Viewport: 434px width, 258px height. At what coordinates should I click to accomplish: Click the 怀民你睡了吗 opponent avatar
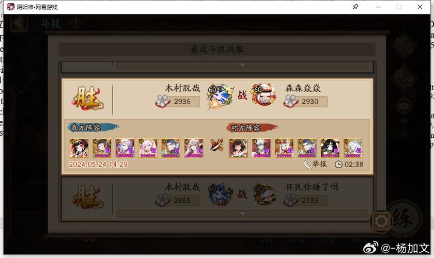click(265, 195)
